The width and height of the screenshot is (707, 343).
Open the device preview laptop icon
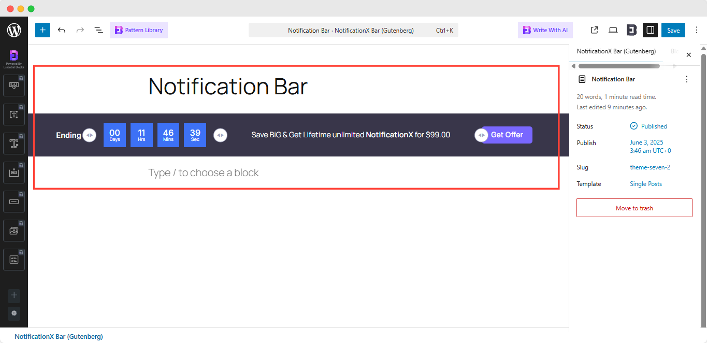pyautogui.click(x=613, y=30)
